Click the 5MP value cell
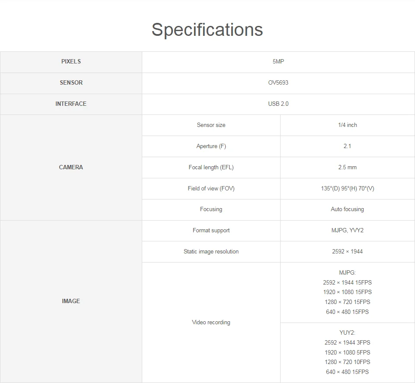Screen dimensions: 415x383 pos(278,62)
